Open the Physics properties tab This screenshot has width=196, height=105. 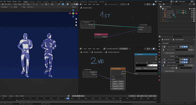click(159, 67)
